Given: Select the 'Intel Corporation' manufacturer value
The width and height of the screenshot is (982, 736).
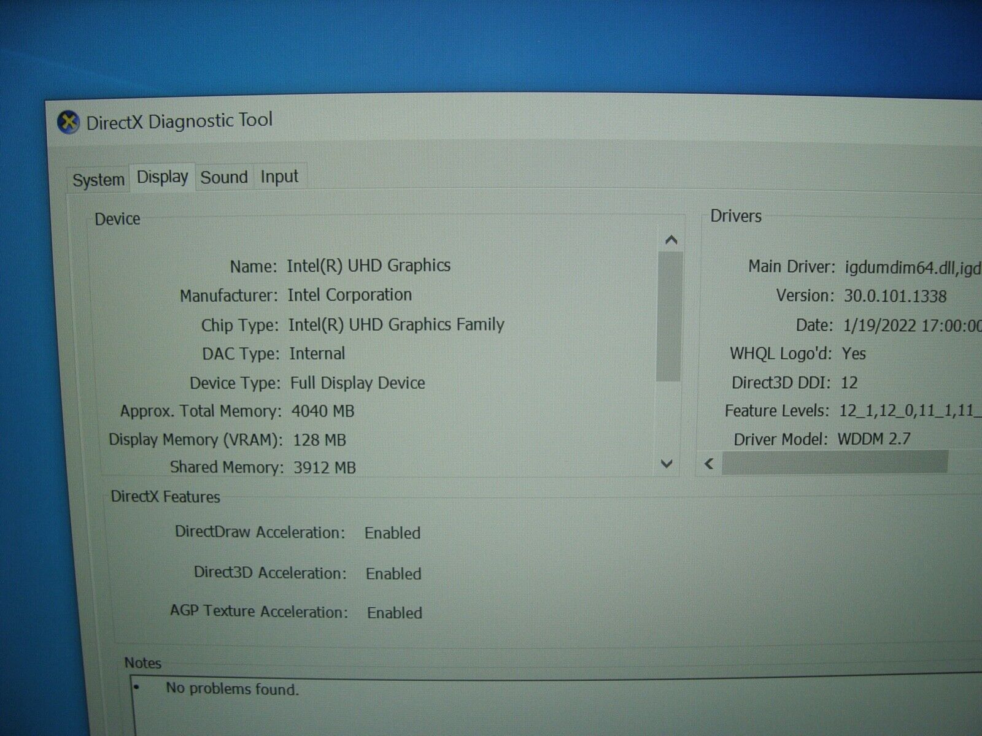Looking at the screenshot, I should pos(350,295).
